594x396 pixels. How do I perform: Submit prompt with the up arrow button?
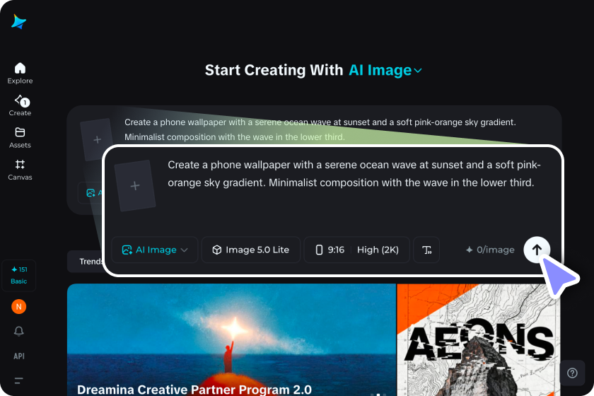pos(537,250)
